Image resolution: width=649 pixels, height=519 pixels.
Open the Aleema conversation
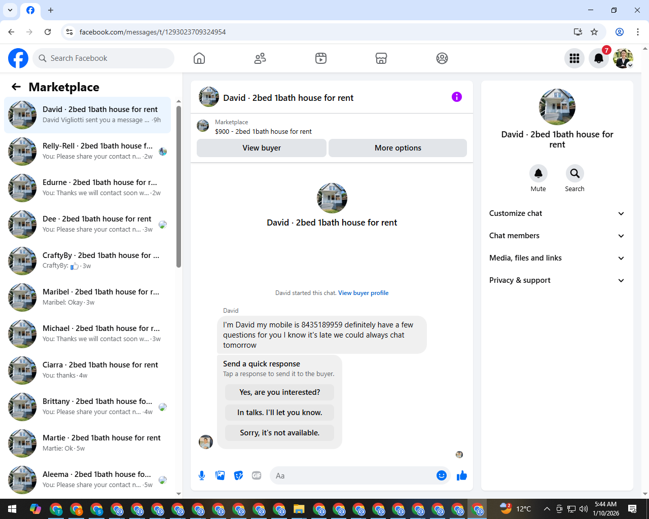(x=88, y=480)
